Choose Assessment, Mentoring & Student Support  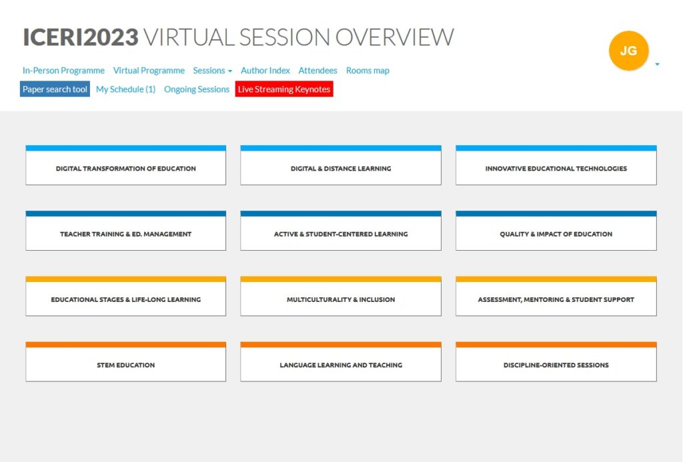tap(556, 296)
